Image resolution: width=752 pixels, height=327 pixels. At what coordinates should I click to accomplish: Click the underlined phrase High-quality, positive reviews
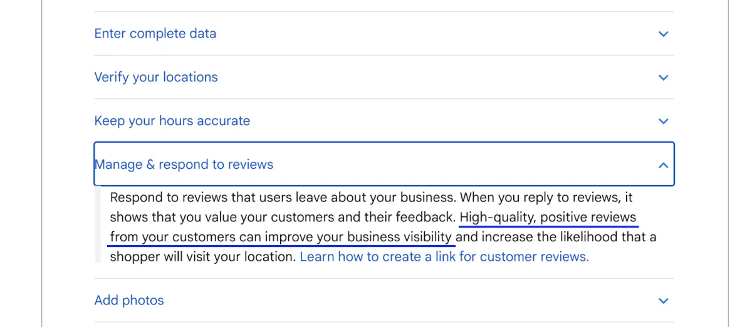(x=548, y=218)
